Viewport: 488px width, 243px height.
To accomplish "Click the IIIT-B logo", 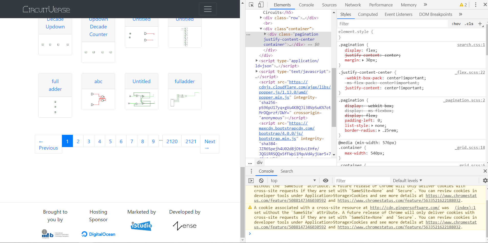I will pos(55,234).
